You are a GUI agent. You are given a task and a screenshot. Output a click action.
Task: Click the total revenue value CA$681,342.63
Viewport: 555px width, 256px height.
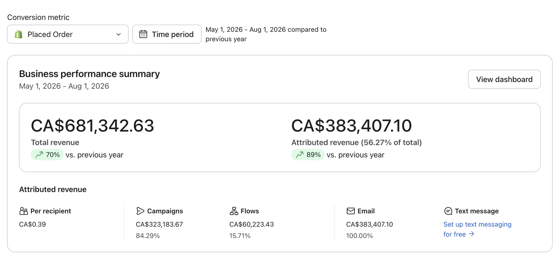pyautogui.click(x=92, y=126)
